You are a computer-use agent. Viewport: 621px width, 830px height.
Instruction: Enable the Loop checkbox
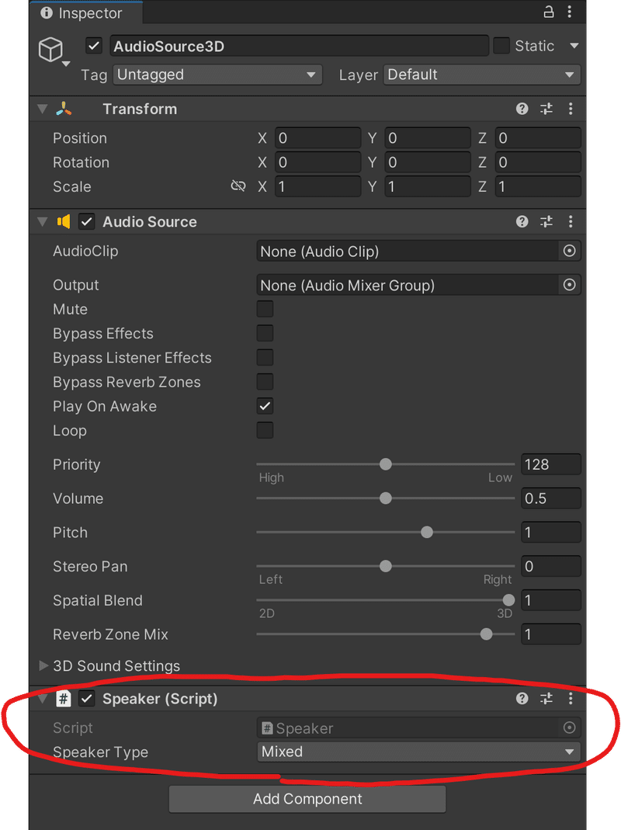pyautogui.click(x=265, y=430)
